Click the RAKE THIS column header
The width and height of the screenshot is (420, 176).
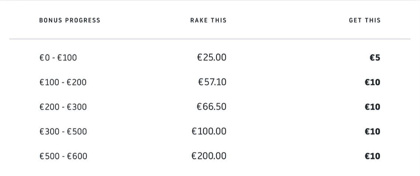209,20
